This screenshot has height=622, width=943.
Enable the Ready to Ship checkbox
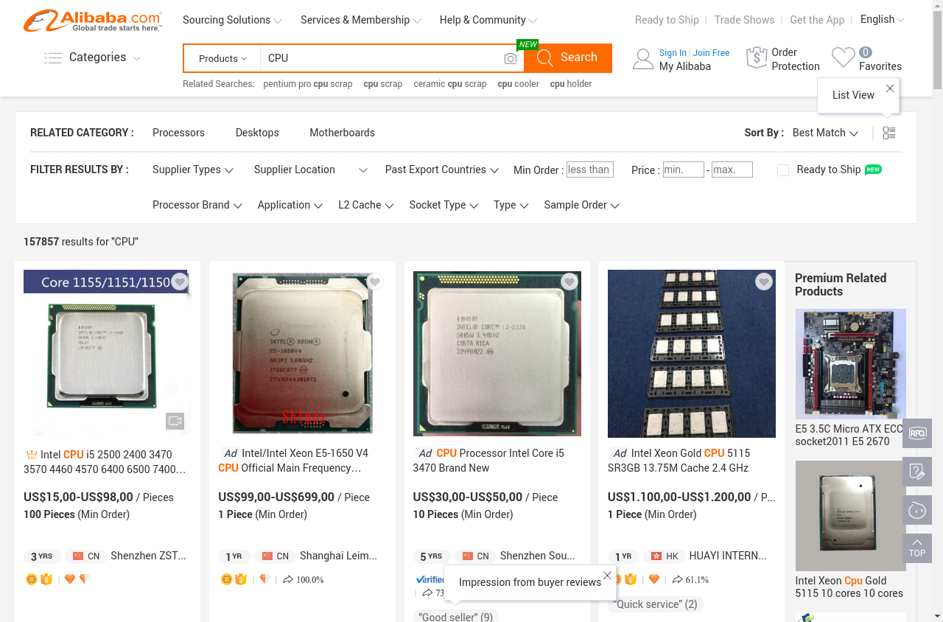coord(783,170)
